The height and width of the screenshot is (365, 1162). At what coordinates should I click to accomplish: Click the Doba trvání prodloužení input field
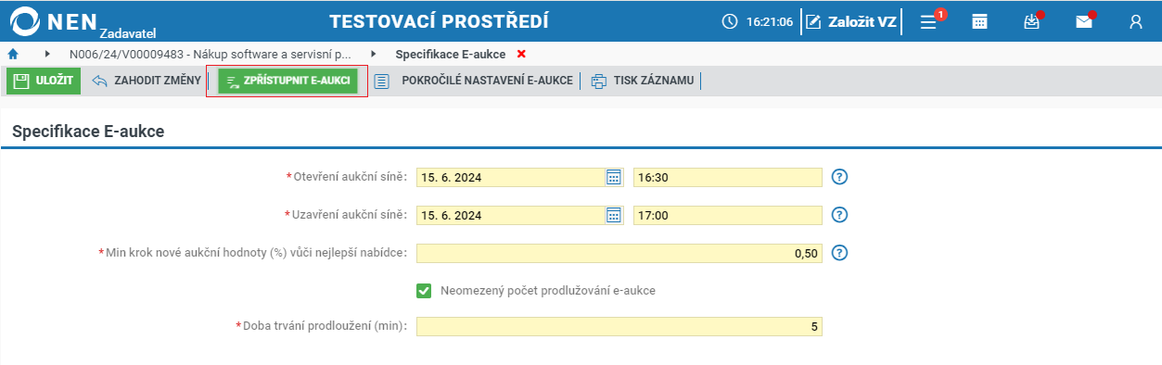(619, 326)
